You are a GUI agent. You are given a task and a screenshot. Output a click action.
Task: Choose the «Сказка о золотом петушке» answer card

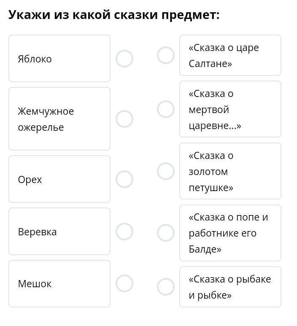click(x=230, y=171)
